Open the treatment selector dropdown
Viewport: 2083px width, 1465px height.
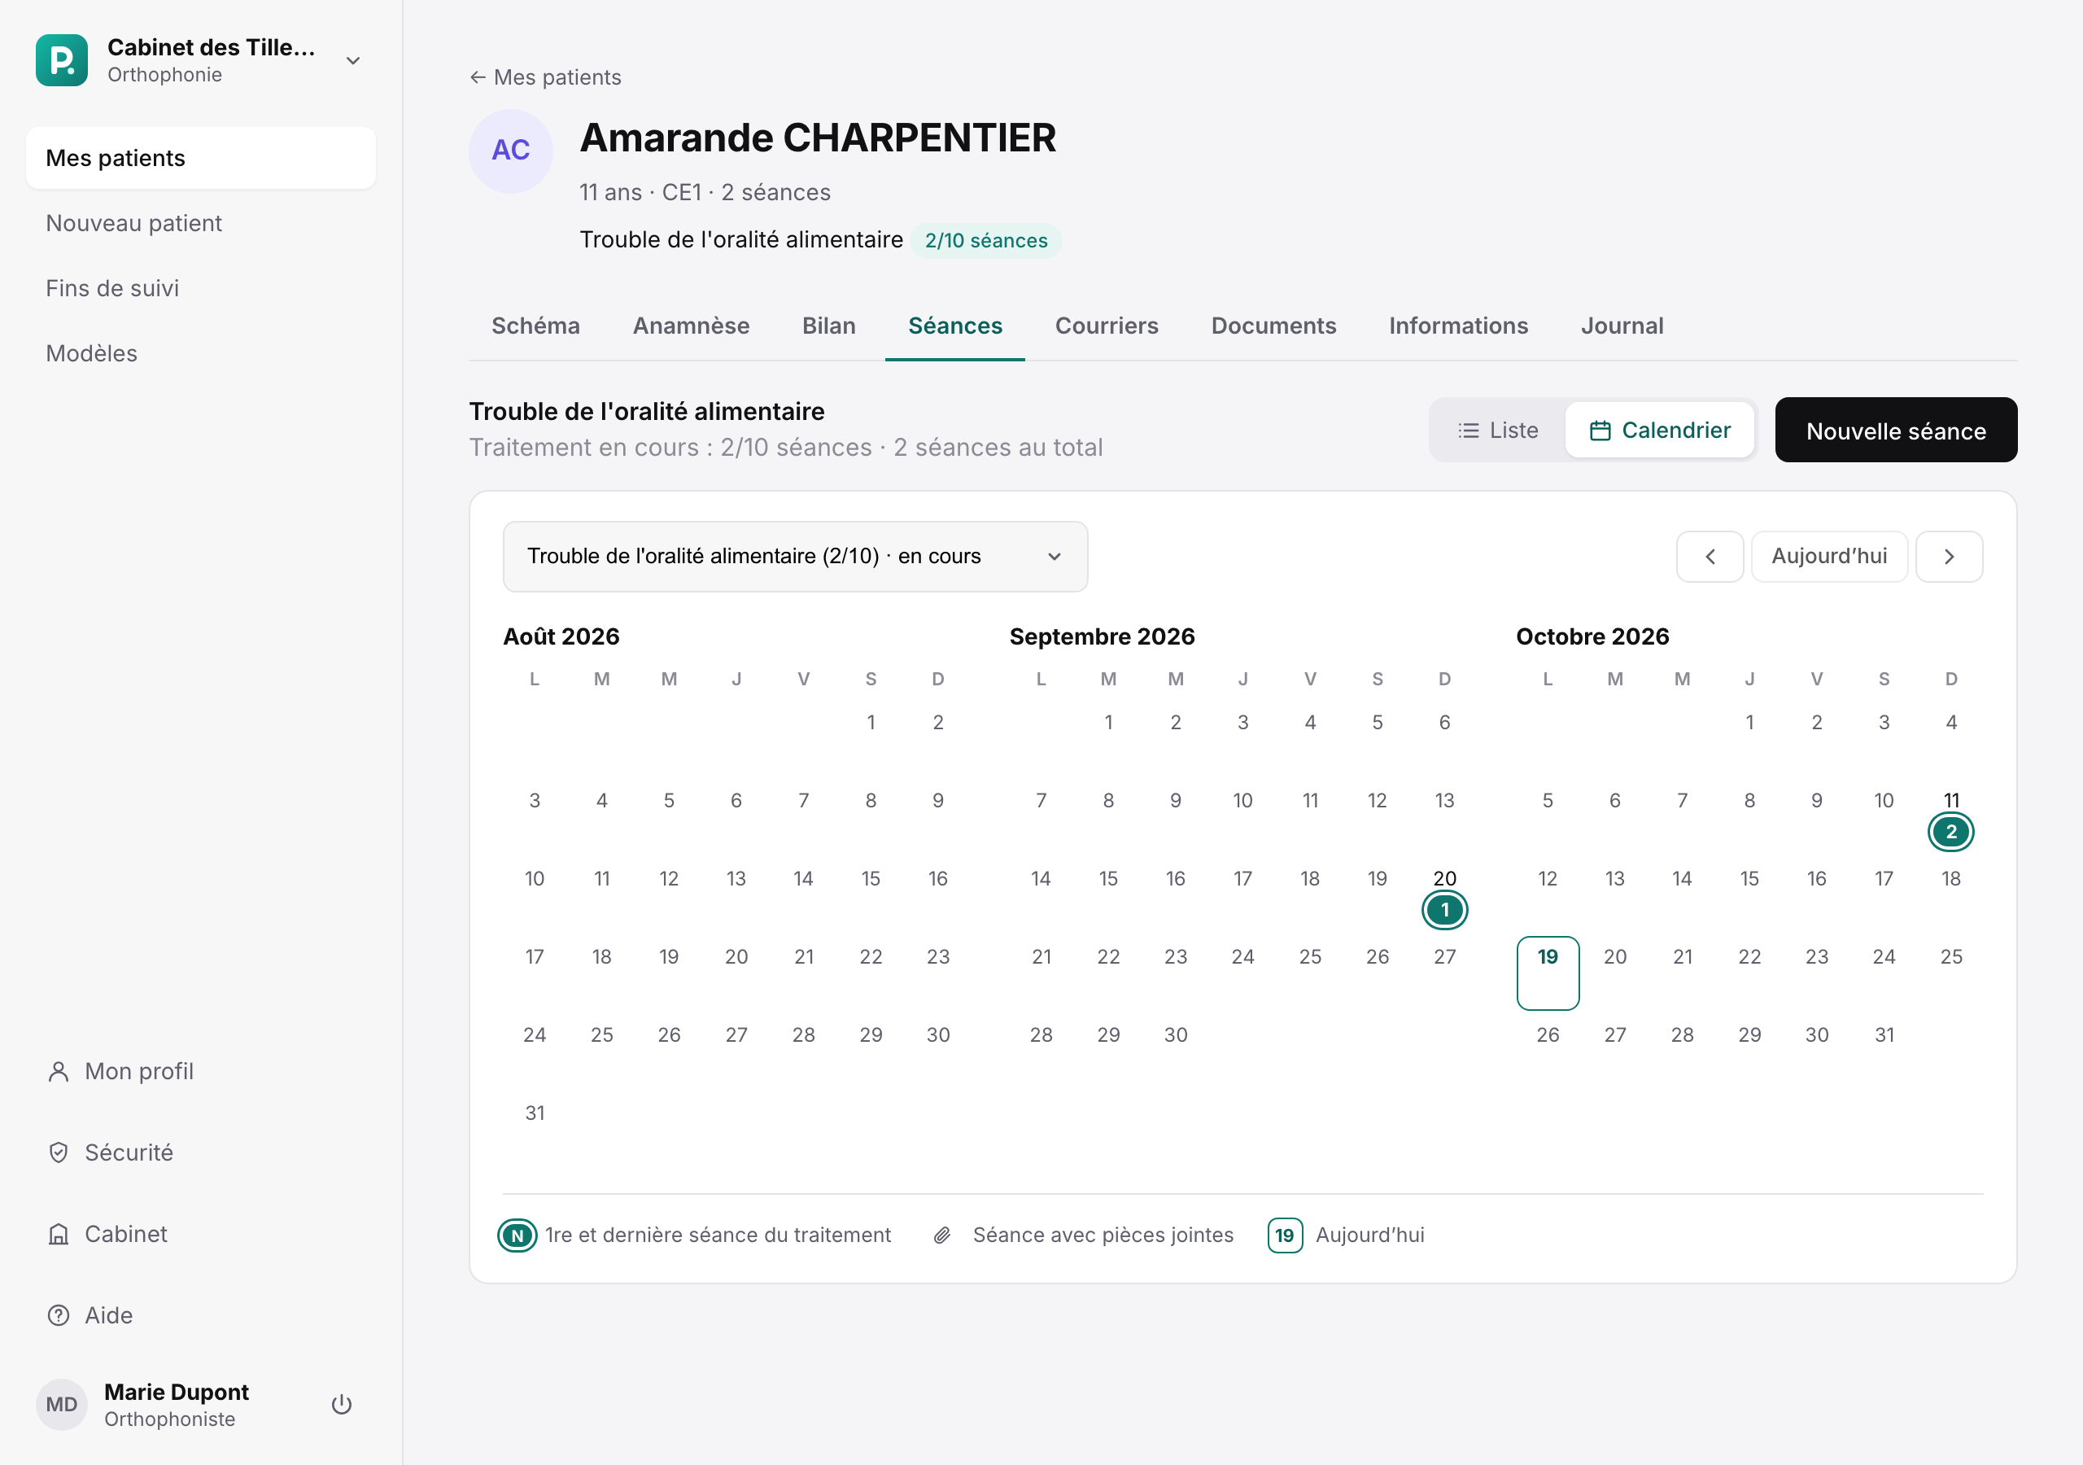795,557
